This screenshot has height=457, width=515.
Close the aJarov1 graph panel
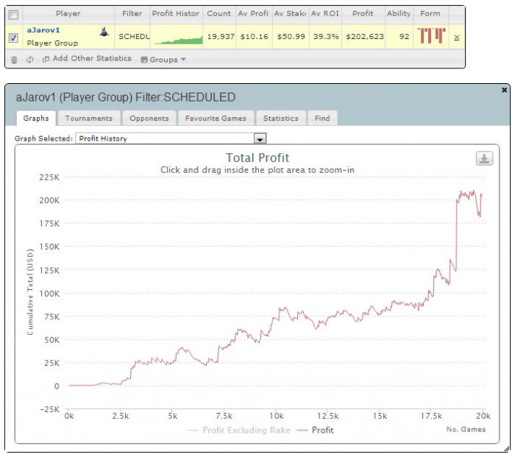(504, 90)
